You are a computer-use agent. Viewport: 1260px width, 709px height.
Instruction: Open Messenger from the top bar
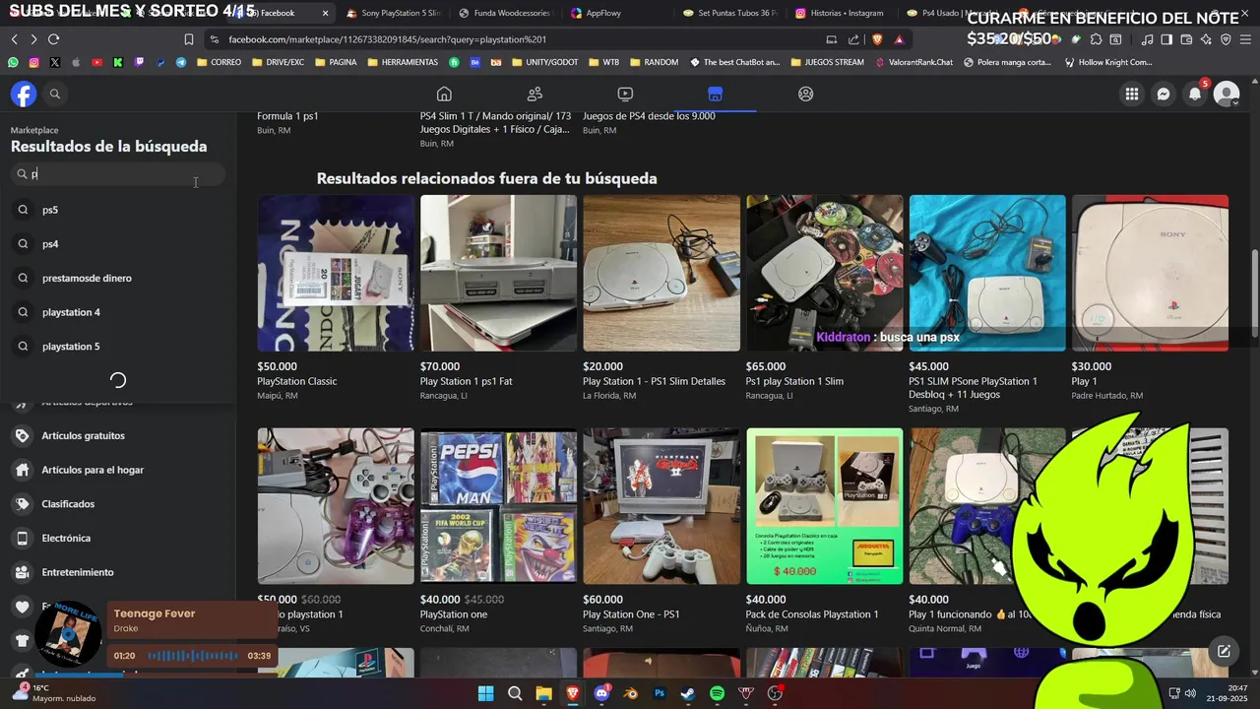point(1164,94)
